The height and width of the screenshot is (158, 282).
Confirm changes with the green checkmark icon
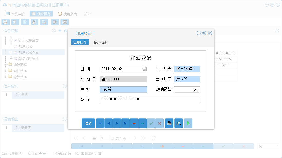click(151, 123)
